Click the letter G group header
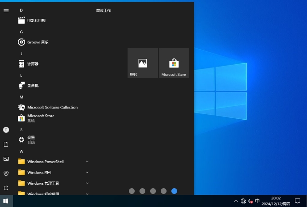 coord(21,31)
